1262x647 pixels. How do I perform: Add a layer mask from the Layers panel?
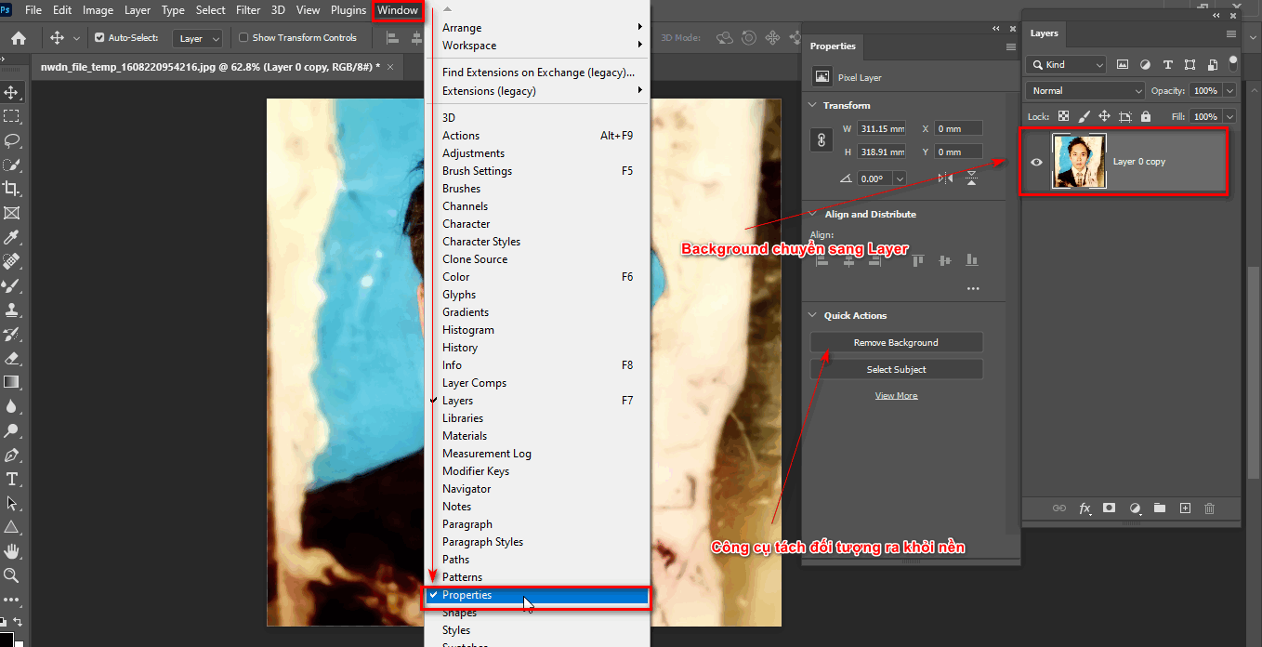tap(1110, 508)
